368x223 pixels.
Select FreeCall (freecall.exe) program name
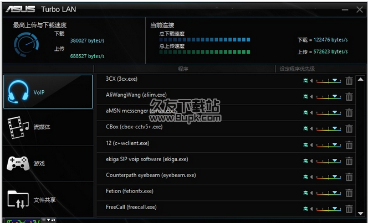[131, 207]
